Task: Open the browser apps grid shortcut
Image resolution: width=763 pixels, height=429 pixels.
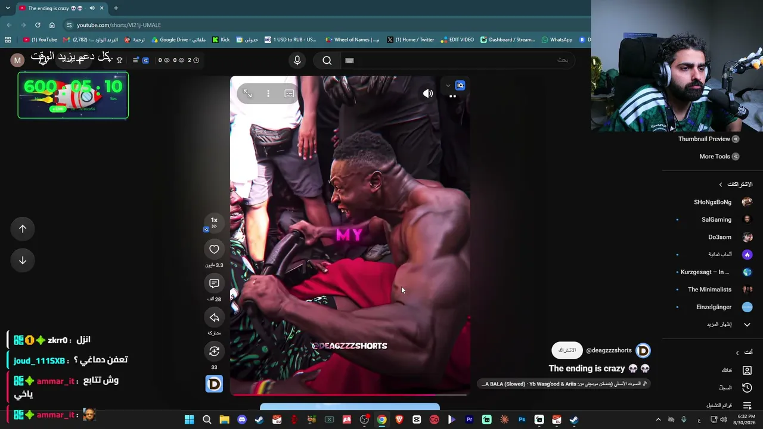Action: click(x=8, y=40)
